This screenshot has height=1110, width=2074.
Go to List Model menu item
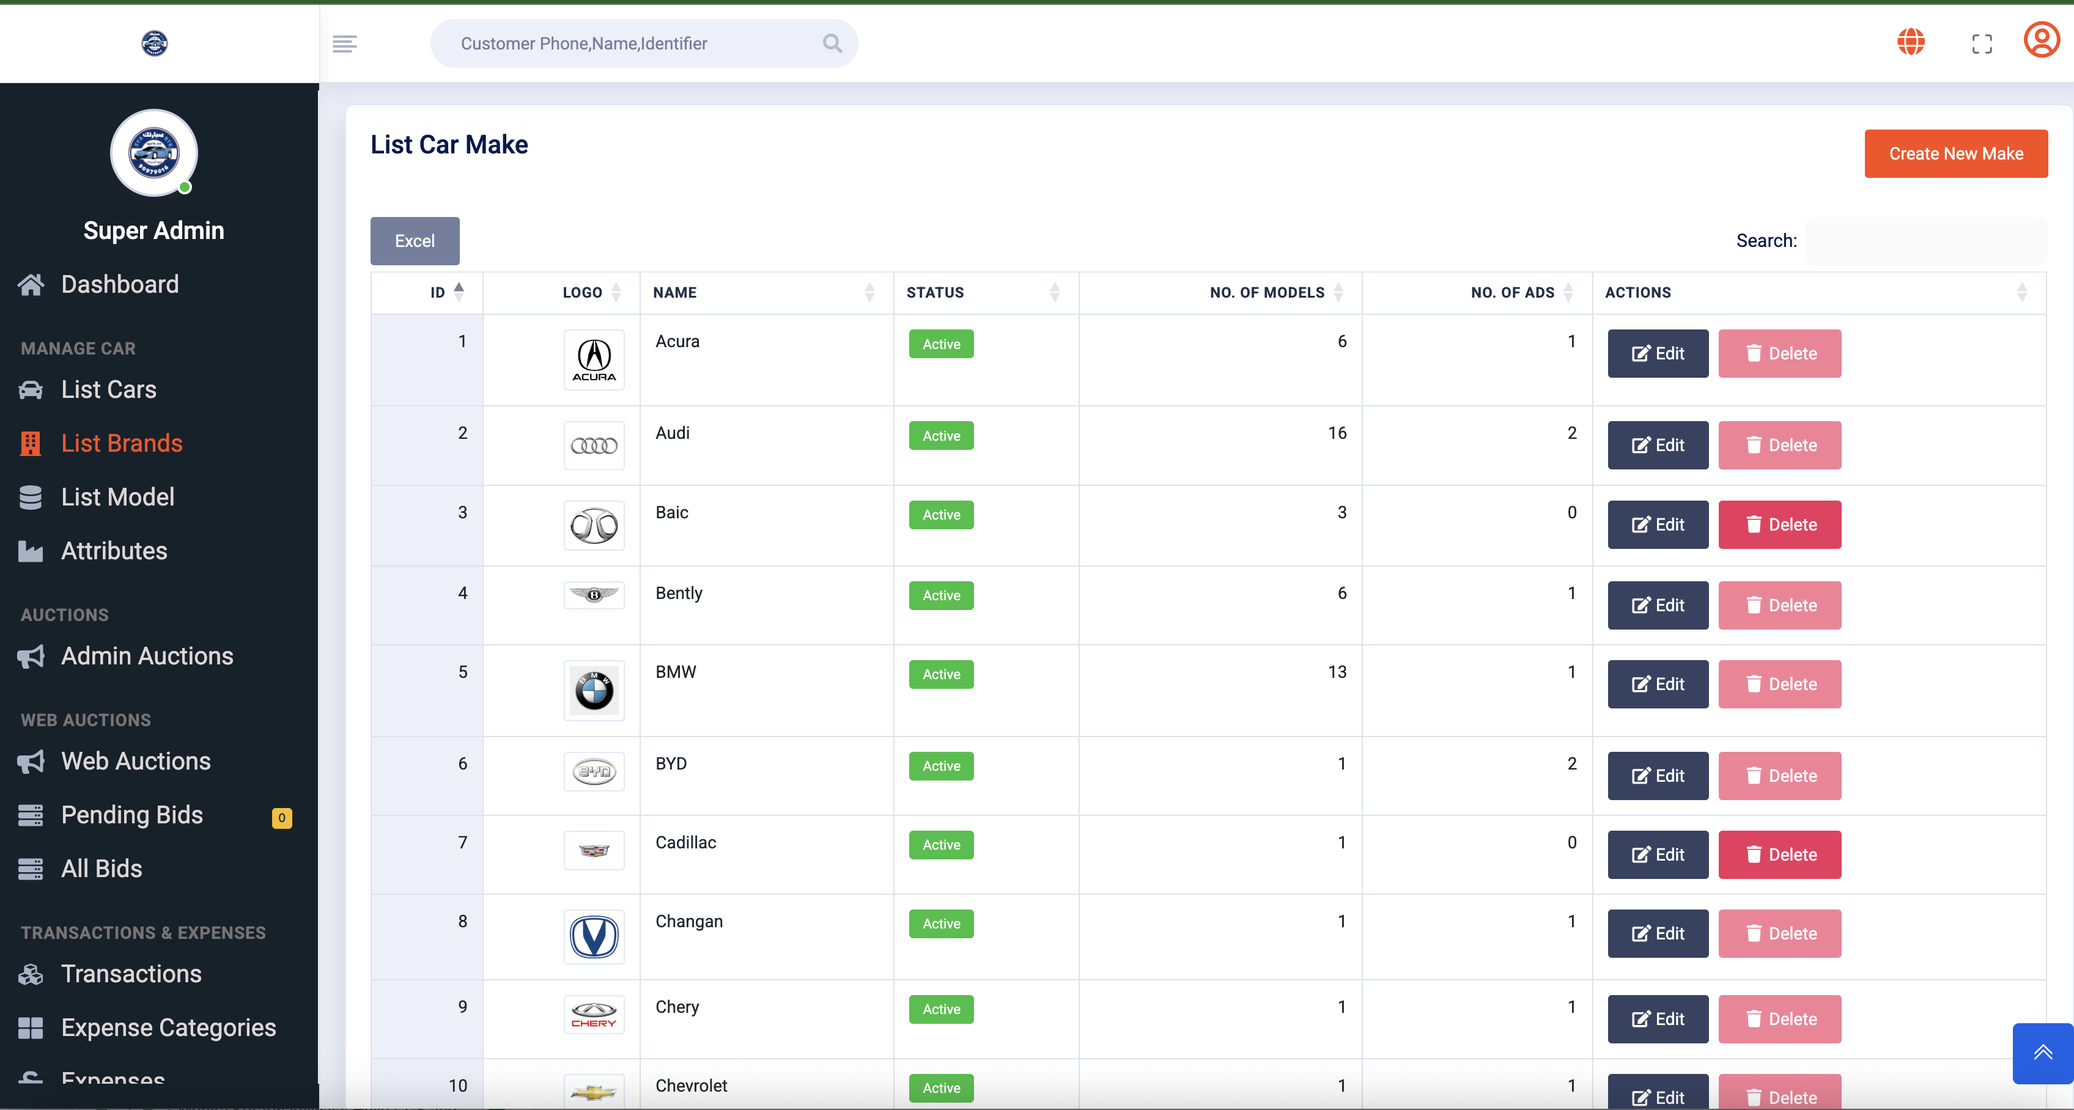tap(117, 498)
